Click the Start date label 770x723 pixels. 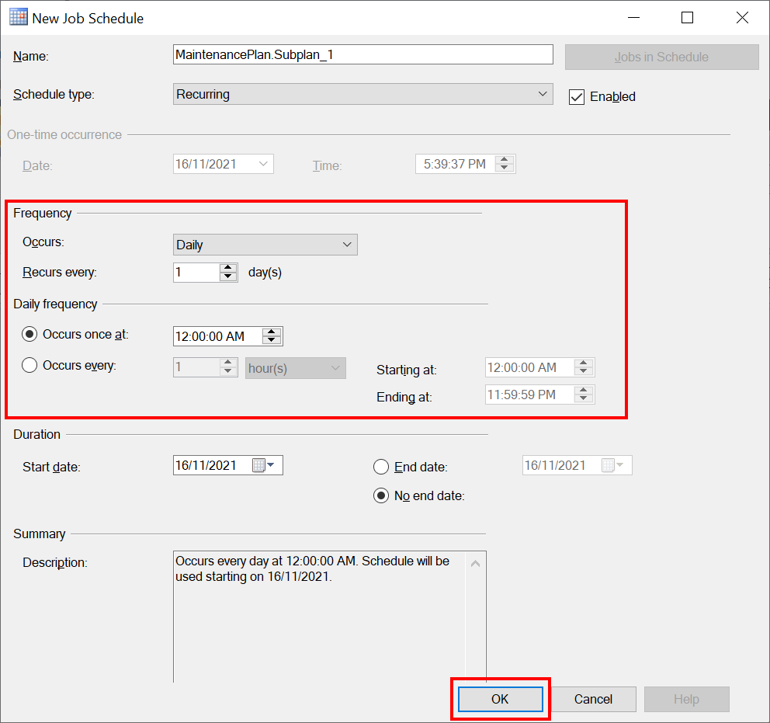point(51,467)
